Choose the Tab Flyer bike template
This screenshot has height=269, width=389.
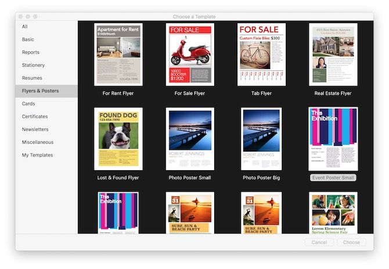[261, 55]
